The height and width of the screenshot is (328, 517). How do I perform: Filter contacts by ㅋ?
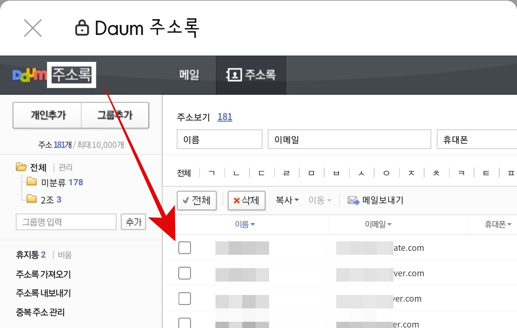click(x=461, y=173)
